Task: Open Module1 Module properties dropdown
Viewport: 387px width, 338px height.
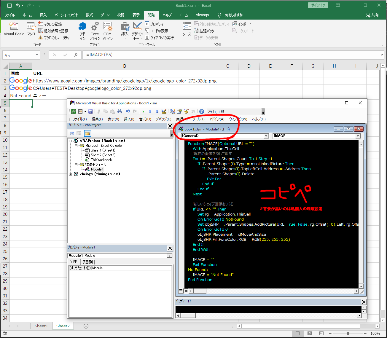Action: [170, 256]
